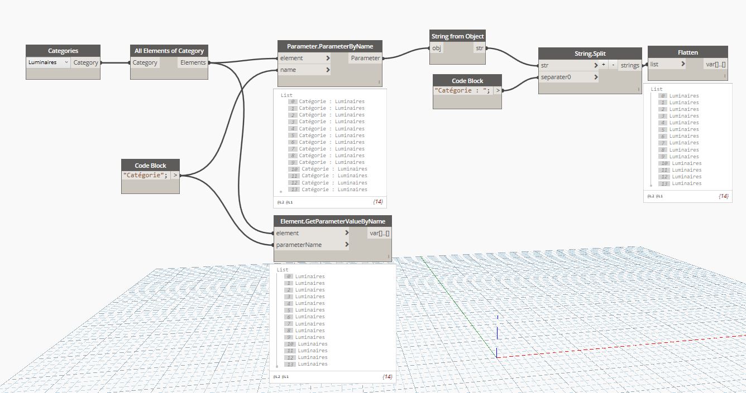The height and width of the screenshot is (393, 746).
Task: Click element port chevron on Parameter.ParameterByName
Action: tap(328, 58)
